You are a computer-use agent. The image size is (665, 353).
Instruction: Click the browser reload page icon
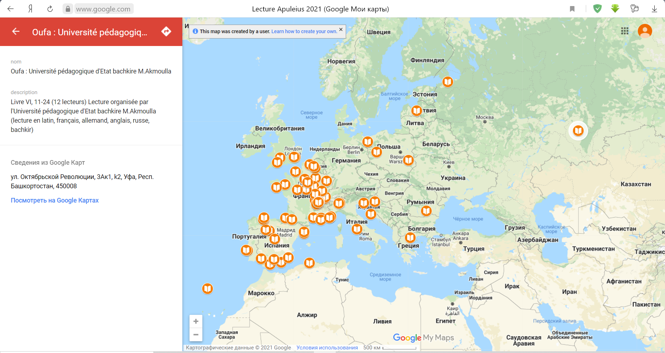click(x=50, y=9)
